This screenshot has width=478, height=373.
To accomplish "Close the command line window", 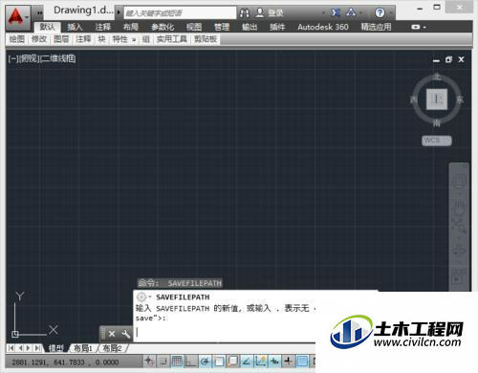I will [x=112, y=334].
